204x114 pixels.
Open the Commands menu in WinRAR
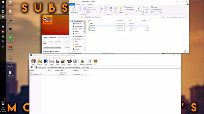[x=37, y=58]
